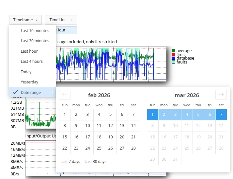Click the Hour time unit field

point(66,30)
